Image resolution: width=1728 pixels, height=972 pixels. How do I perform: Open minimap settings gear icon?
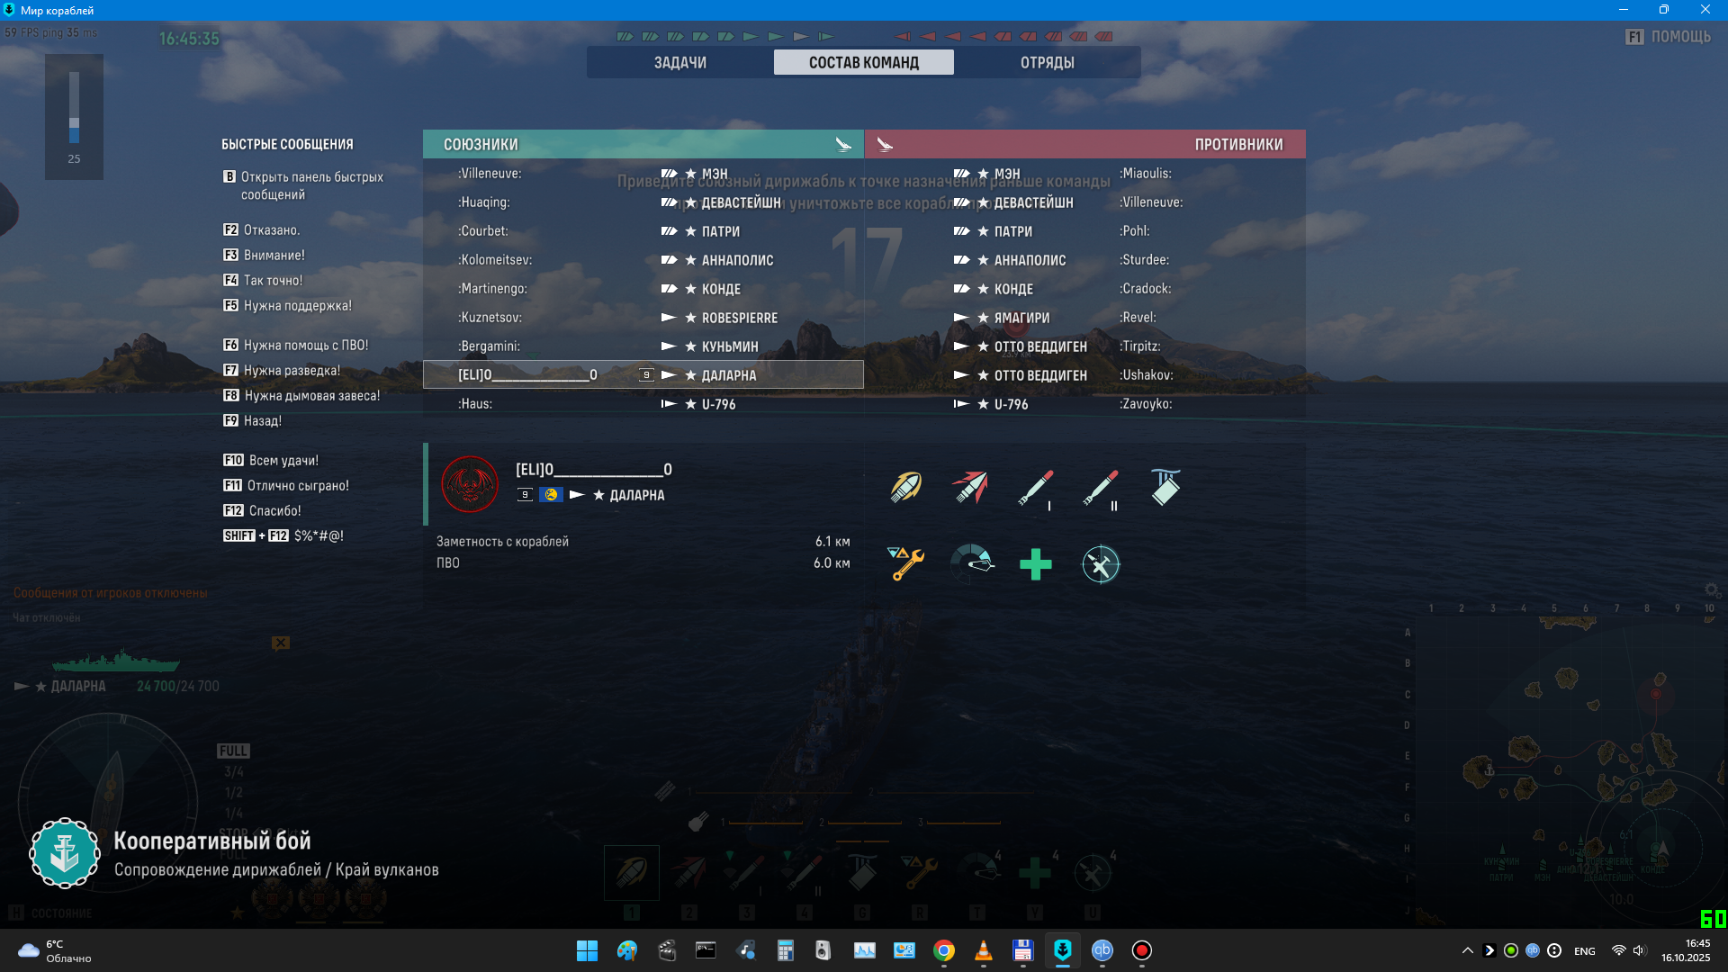(1712, 590)
